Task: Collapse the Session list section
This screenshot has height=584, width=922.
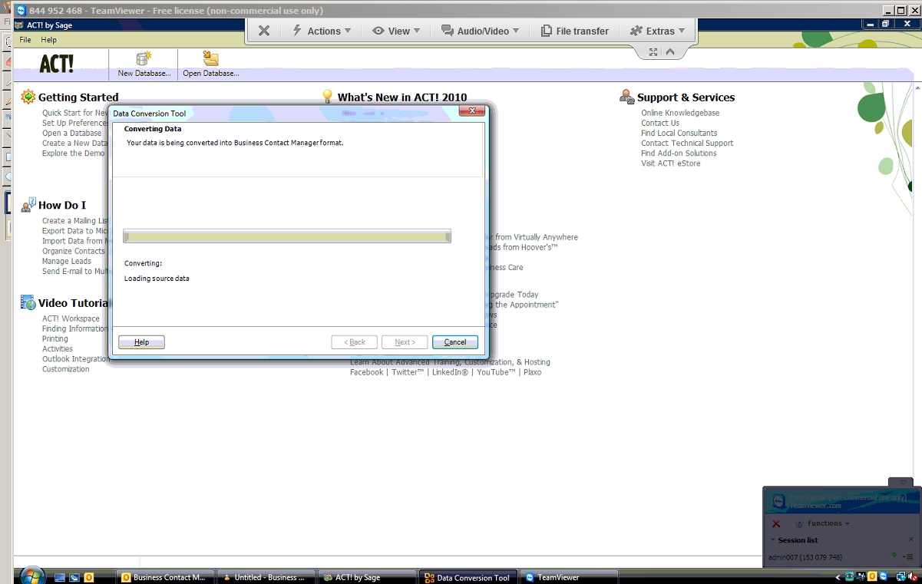Action: tap(774, 540)
